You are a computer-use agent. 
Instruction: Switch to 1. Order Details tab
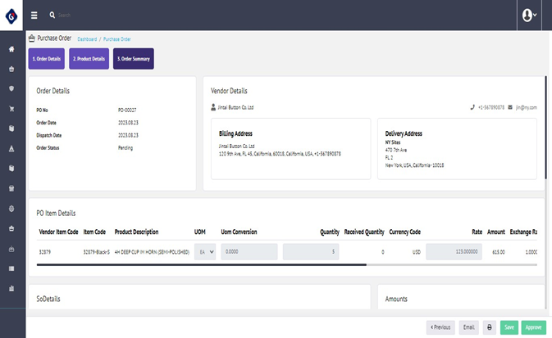(46, 59)
